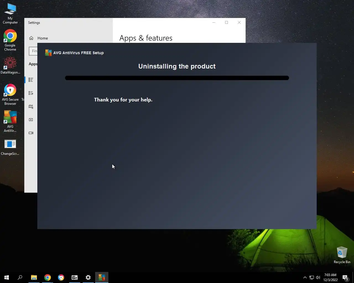Open Recycle Bin on desktop
Viewport: 354px width, 283px height.
tap(342, 255)
